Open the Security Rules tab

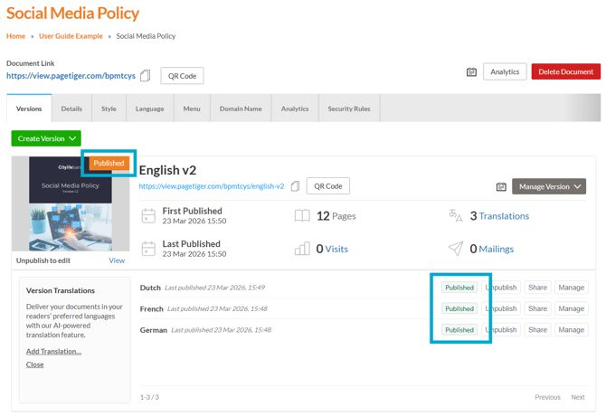[x=349, y=109]
